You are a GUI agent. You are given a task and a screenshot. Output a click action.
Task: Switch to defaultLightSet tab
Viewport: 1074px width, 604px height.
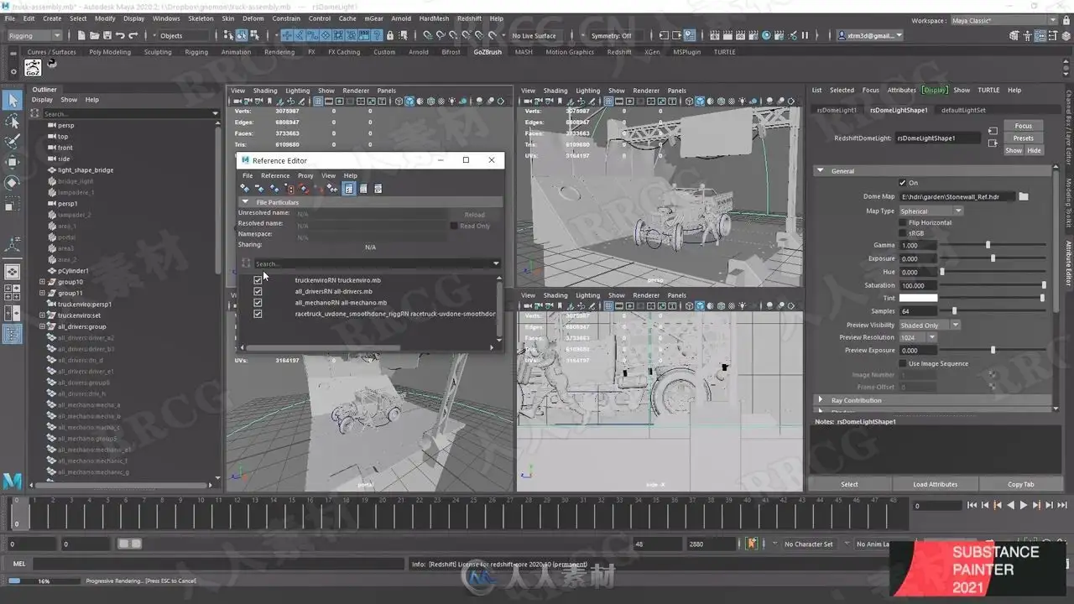point(963,110)
